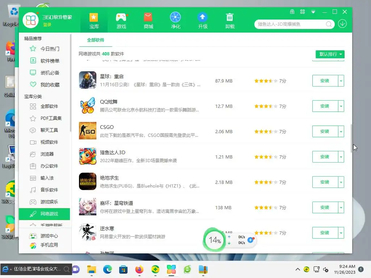Expand install options for CSGO
Image resolution: width=371 pixels, height=278 pixels.
coord(341,131)
